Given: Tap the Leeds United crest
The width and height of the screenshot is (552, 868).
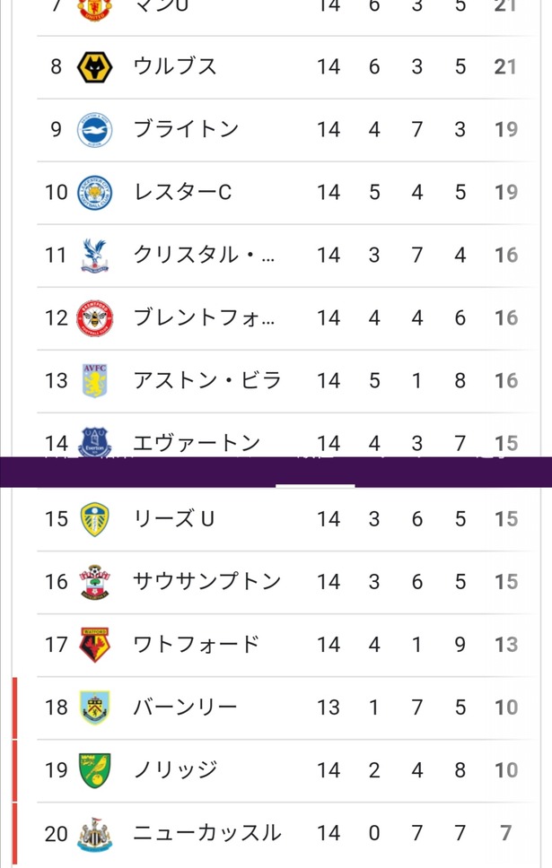Looking at the screenshot, I should pyautogui.click(x=95, y=519).
